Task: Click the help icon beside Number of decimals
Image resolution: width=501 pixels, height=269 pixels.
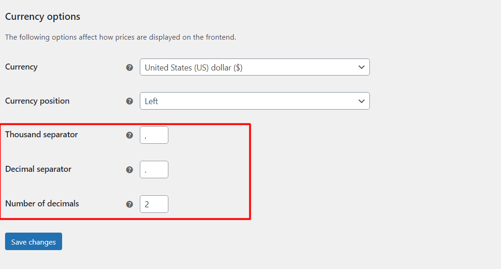Action: tap(129, 204)
